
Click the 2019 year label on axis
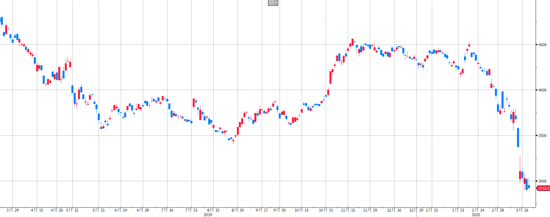(x=208, y=215)
